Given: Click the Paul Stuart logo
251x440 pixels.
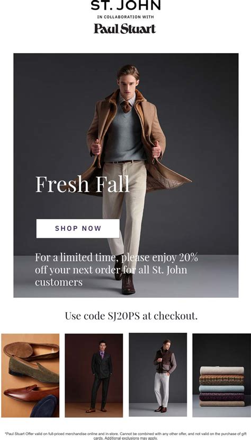Looking at the screenshot, I should (x=125, y=29).
